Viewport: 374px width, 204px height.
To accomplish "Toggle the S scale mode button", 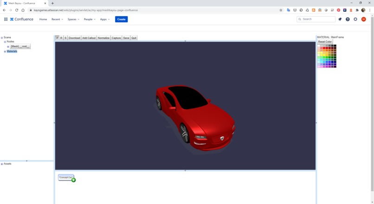I will (x=65, y=38).
